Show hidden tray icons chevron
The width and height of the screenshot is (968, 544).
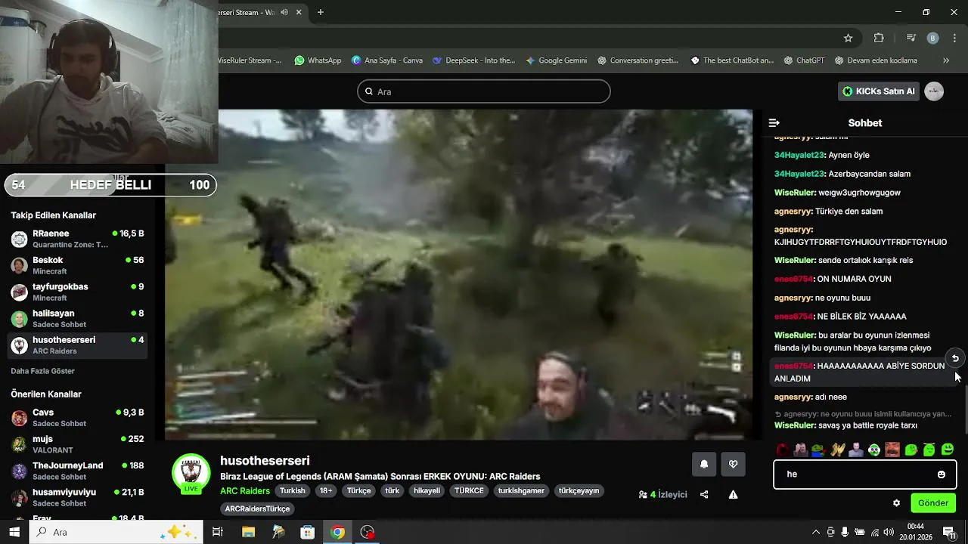pyautogui.click(x=815, y=532)
